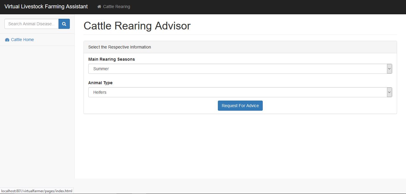Open Cattle Home in the sidebar
The image size is (406, 194).
[22, 40]
